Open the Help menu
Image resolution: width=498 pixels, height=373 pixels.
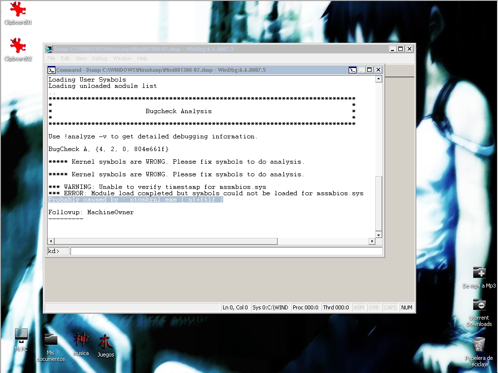click(142, 58)
